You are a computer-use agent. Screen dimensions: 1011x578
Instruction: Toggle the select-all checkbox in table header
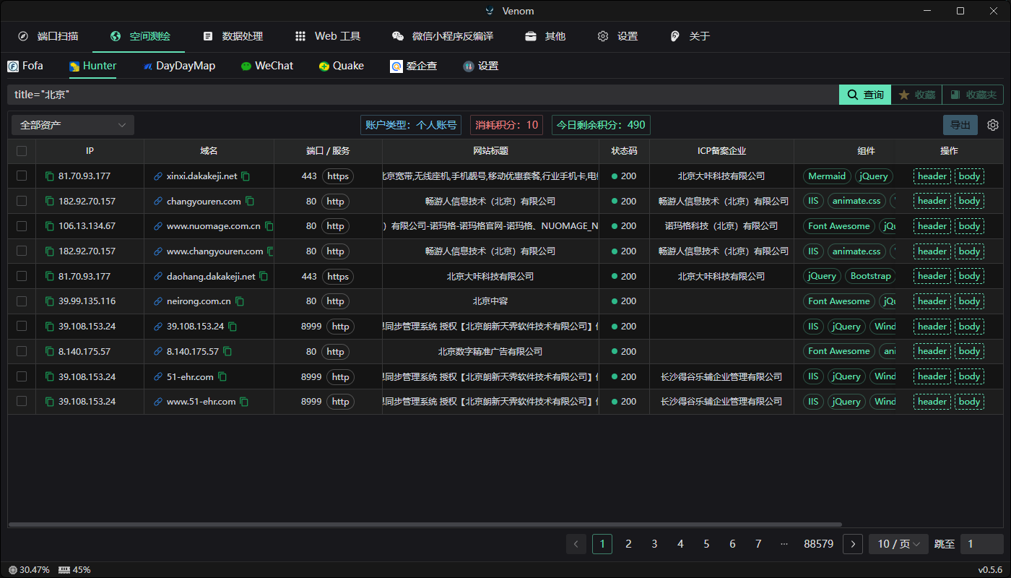pyautogui.click(x=22, y=151)
